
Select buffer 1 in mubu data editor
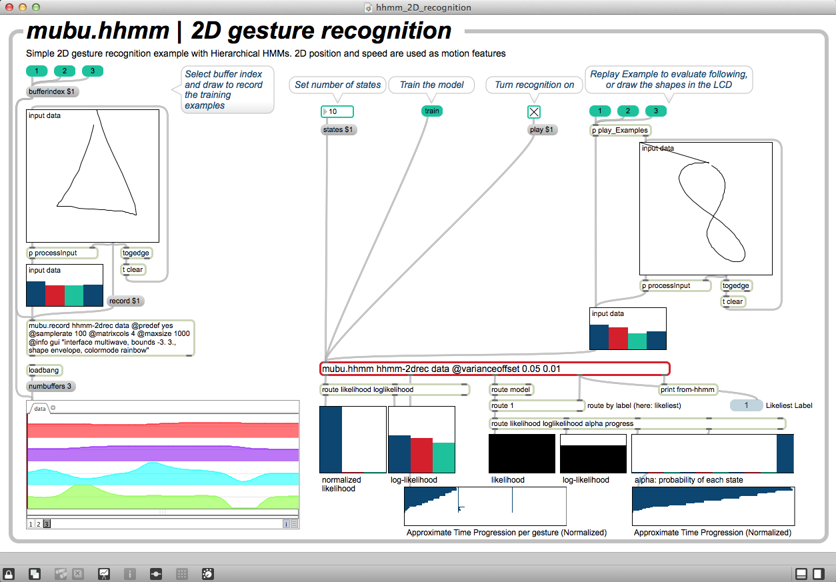tap(31, 524)
